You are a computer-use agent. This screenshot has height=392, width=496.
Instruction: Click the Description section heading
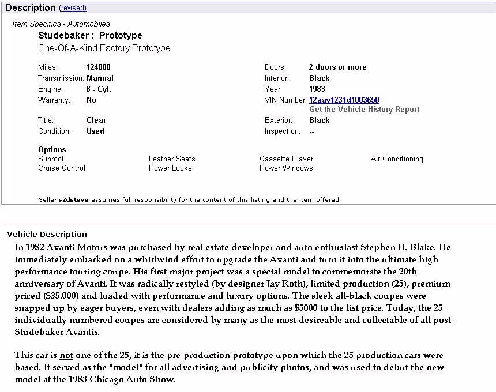pos(31,8)
